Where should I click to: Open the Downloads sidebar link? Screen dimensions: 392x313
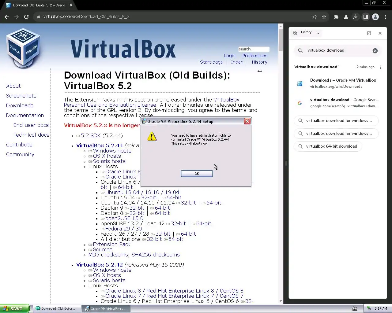pyautogui.click(x=20, y=106)
